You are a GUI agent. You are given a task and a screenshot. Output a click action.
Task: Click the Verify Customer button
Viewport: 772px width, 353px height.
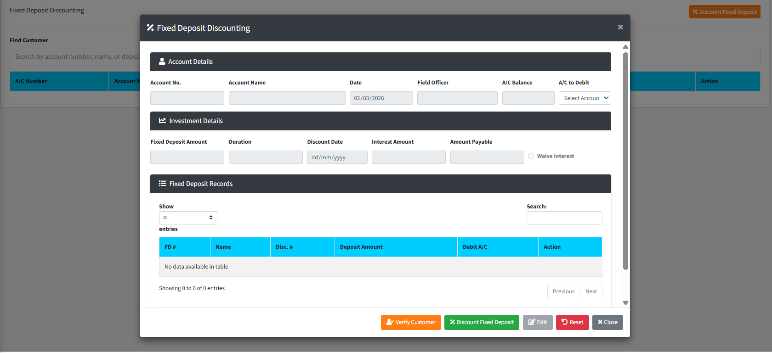(x=411, y=322)
